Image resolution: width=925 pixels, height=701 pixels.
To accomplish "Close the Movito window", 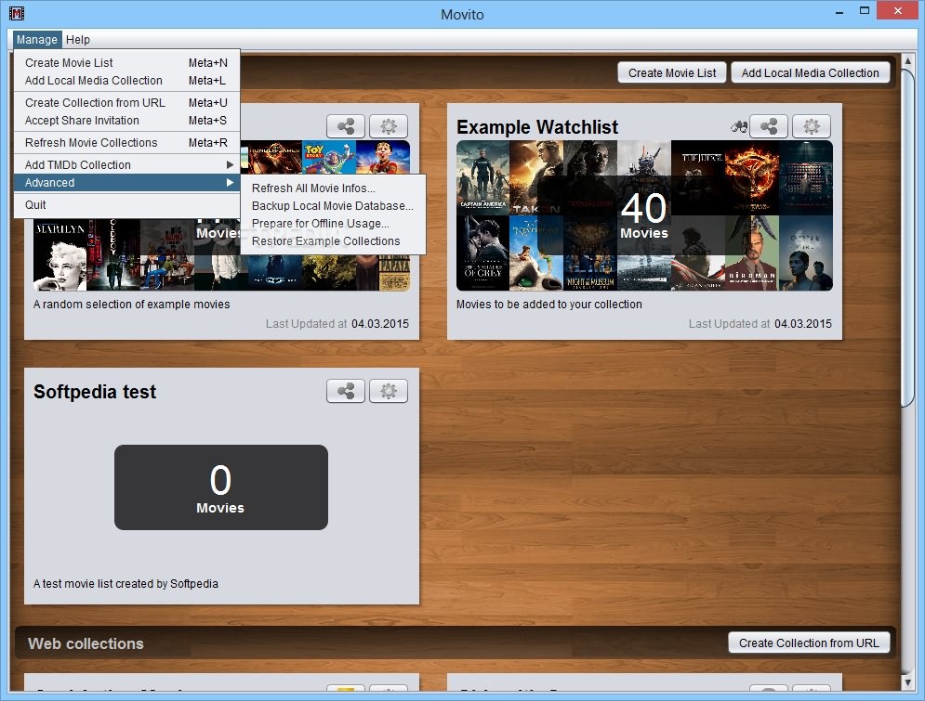I will [897, 11].
